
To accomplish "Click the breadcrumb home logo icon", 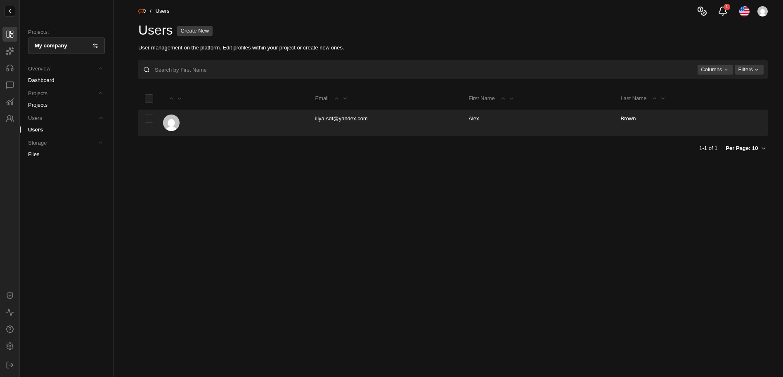I will point(142,11).
